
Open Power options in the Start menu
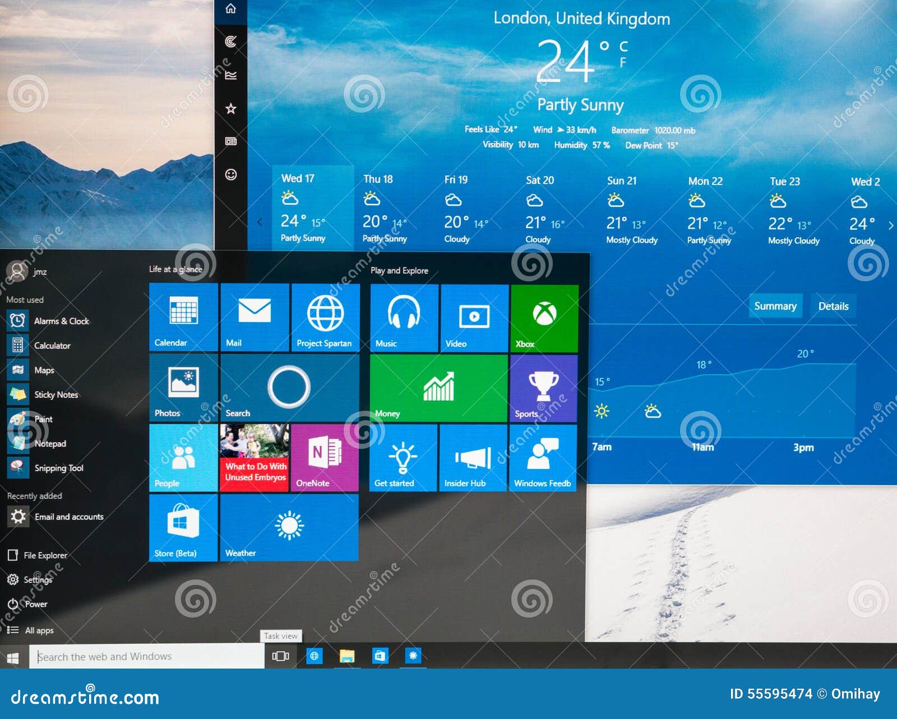tap(36, 604)
